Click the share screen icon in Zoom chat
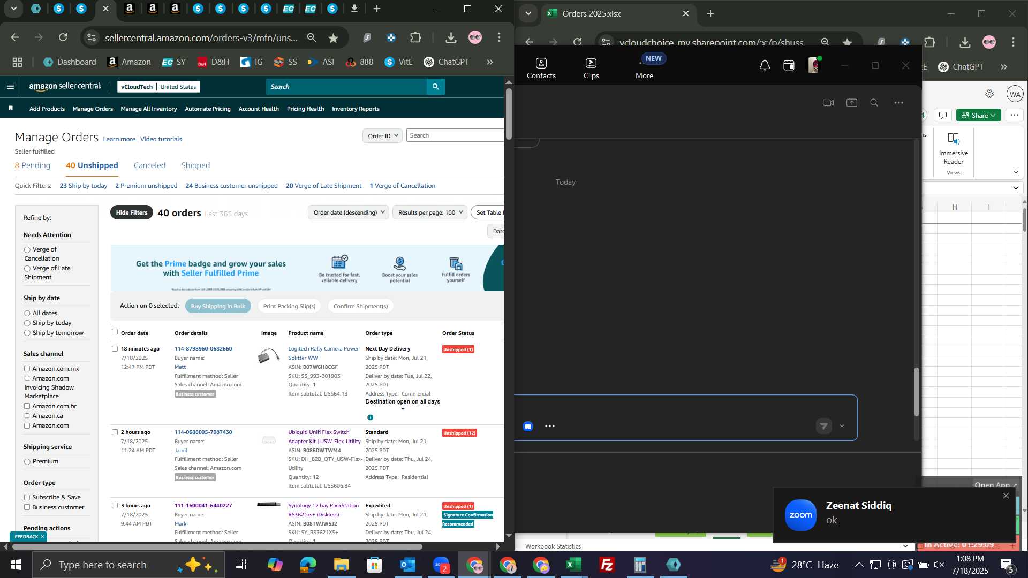This screenshot has height=578, width=1028. pos(852,103)
